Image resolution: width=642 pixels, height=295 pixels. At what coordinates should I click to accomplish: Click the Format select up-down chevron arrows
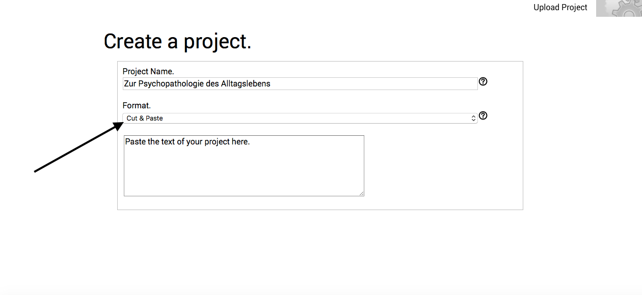[473, 118]
